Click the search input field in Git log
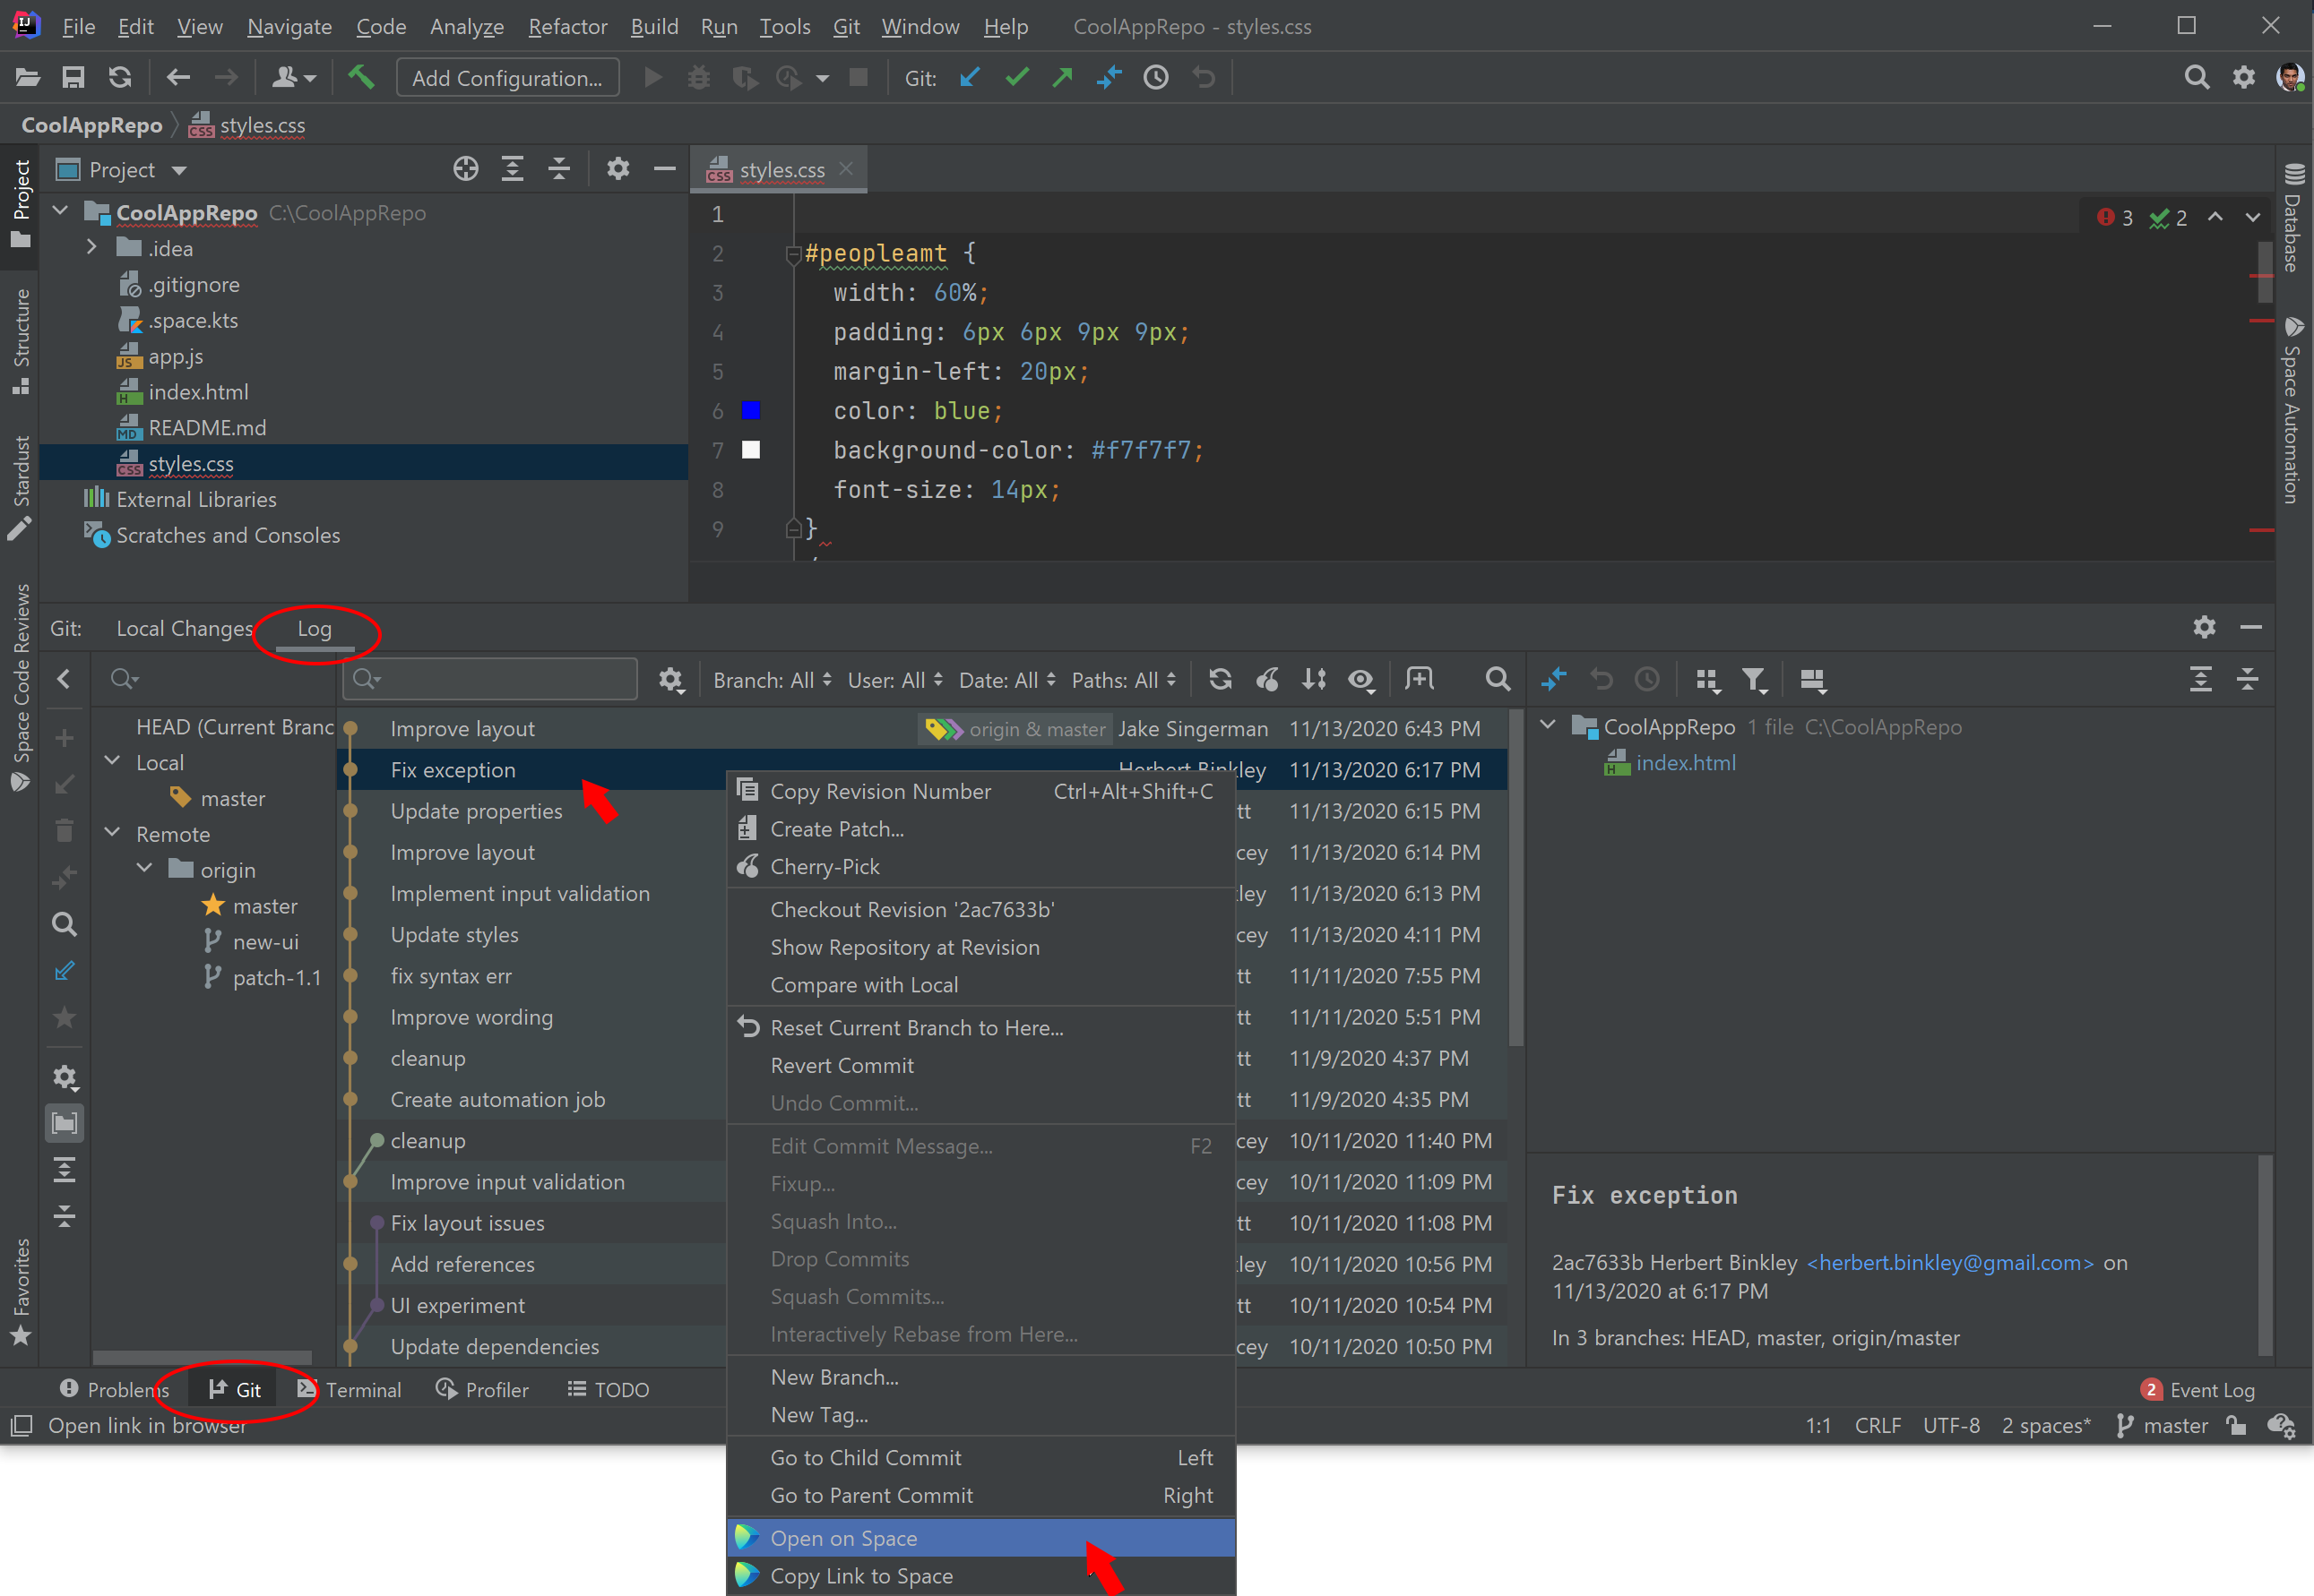The width and height of the screenshot is (2314, 1596). click(492, 682)
